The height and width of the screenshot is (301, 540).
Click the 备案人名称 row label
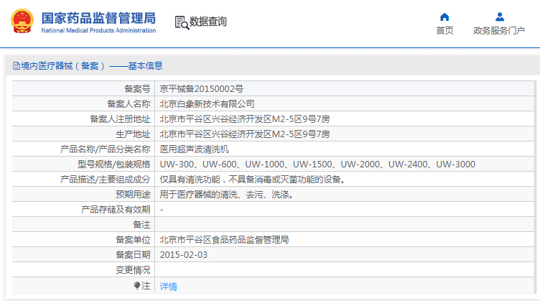point(129,104)
